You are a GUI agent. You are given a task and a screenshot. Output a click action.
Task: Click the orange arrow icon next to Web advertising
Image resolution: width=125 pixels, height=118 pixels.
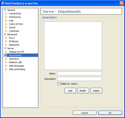[x=6, y=69]
